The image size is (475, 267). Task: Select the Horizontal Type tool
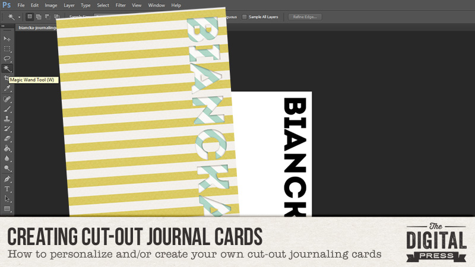pyautogui.click(x=7, y=189)
